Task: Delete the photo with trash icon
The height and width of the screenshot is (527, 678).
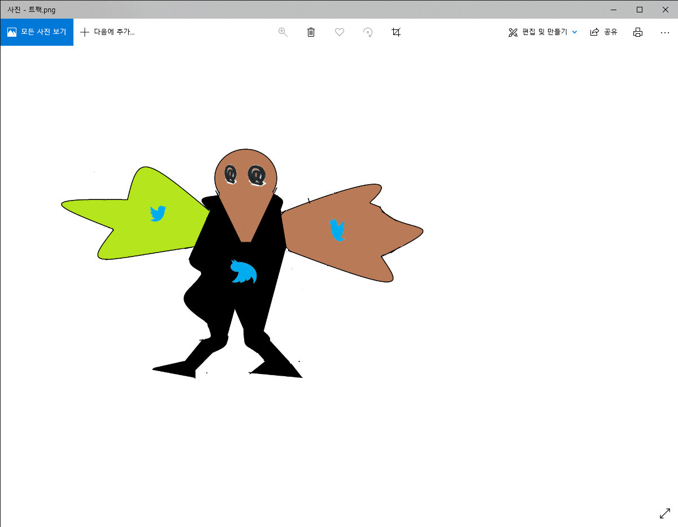Action: (x=311, y=32)
